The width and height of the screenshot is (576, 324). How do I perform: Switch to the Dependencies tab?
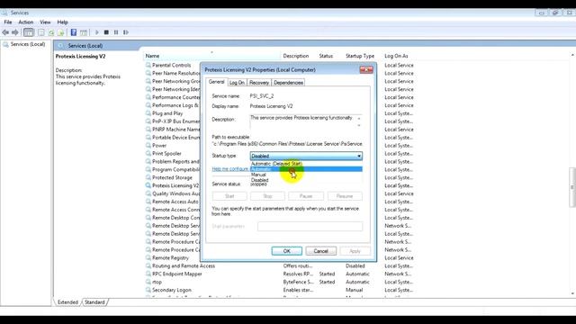coord(288,83)
